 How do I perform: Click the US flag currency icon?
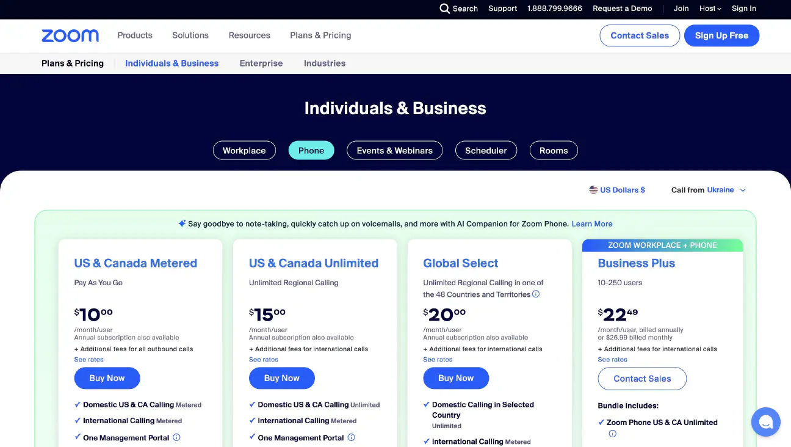593,190
